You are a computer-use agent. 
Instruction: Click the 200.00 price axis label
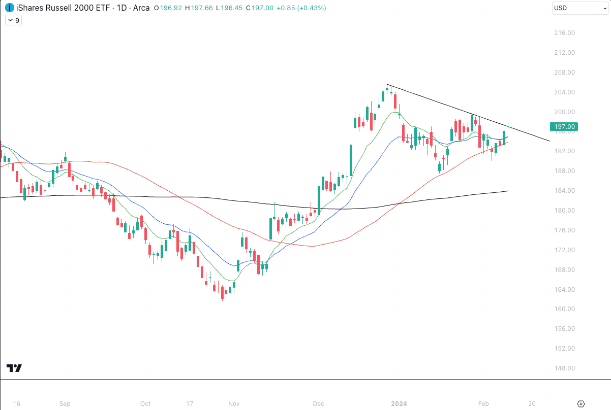[564, 112]
